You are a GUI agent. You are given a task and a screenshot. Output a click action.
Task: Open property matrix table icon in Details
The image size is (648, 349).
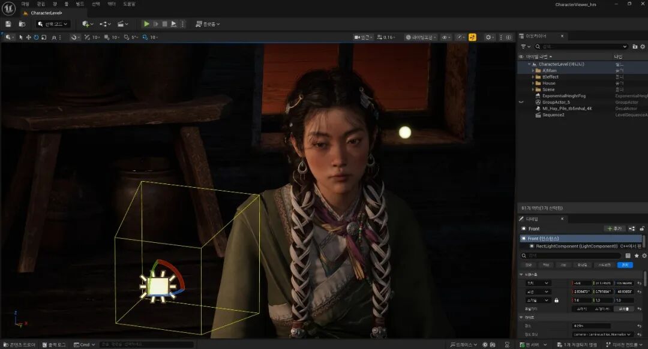point(628,255)
